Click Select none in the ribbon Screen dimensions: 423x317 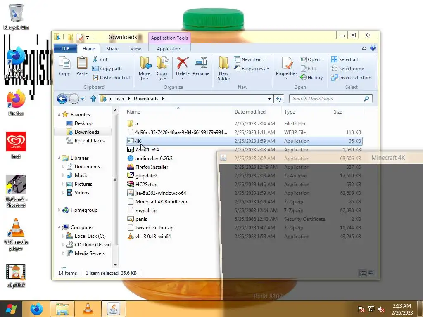click(x=348, y=69)
